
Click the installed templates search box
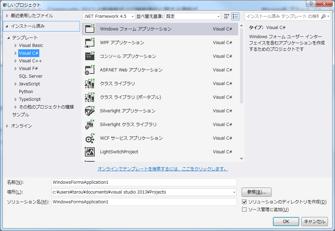coord(282,16)
